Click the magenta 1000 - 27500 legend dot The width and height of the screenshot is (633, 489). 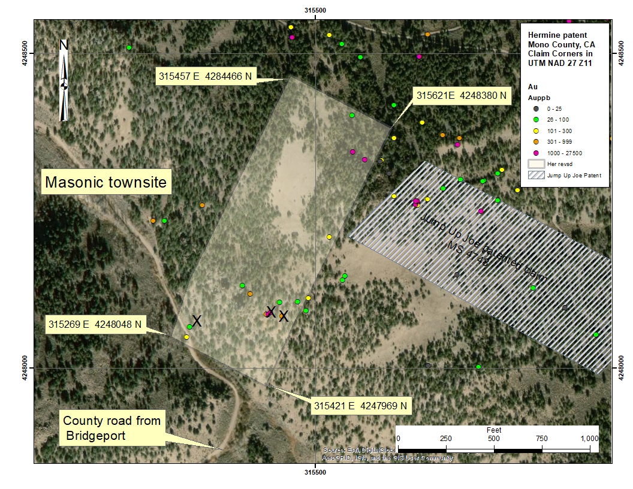[536, 153]
